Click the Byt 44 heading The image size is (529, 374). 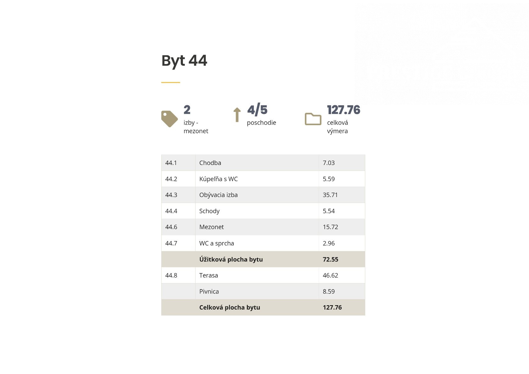184,61
